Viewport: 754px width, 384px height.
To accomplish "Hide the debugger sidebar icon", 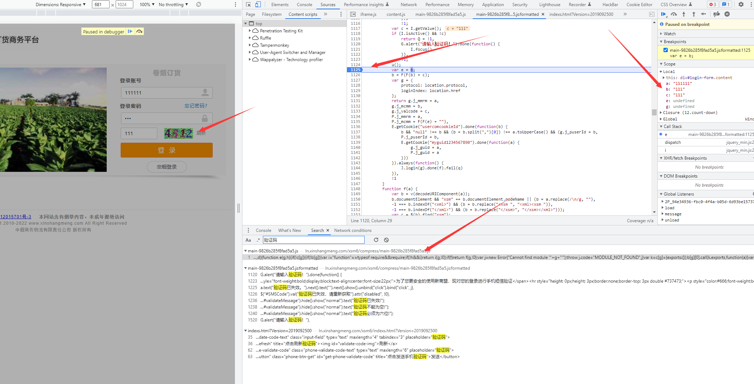I will (x=652, y=14).
